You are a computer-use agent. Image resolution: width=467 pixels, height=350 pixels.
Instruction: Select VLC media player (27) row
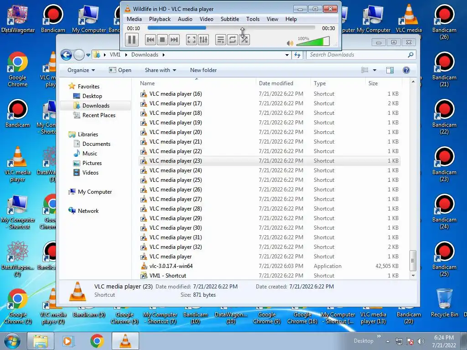(x=270, y=199)
